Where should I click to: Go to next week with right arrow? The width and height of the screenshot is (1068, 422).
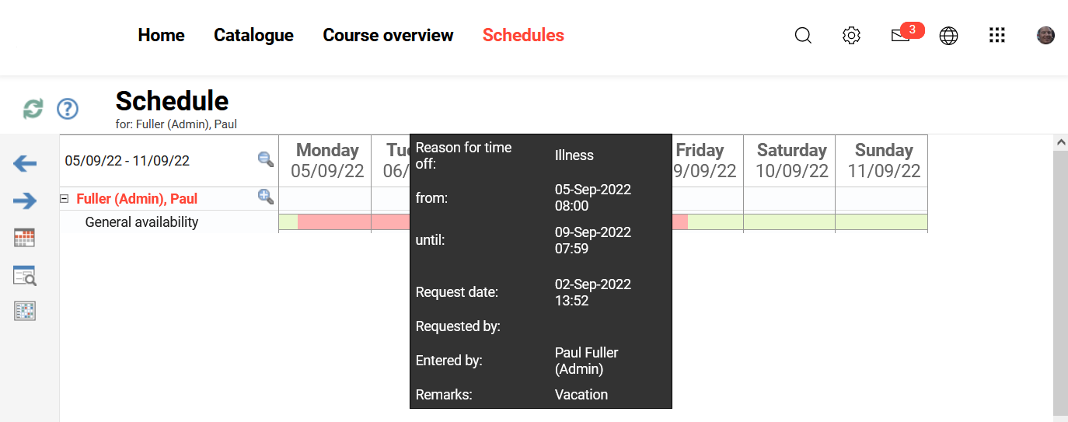coord(25,201)
